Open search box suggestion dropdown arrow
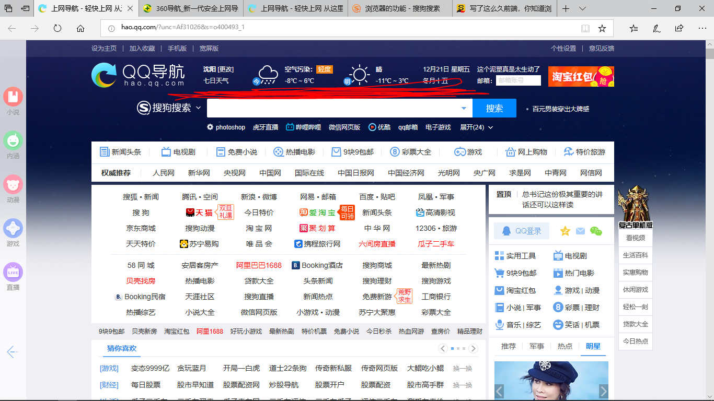The image size is (714, 401). point(464,108)
